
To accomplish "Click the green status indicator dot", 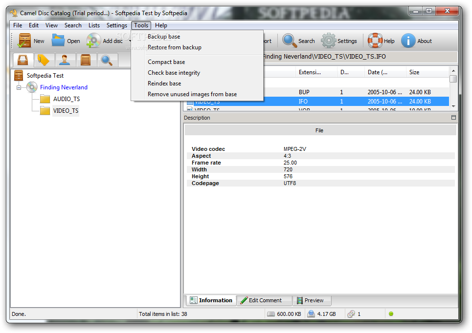I will (391, 314).
